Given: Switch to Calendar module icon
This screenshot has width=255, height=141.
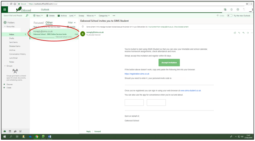Looking at the screenshot, I should (x=10, y=131).
